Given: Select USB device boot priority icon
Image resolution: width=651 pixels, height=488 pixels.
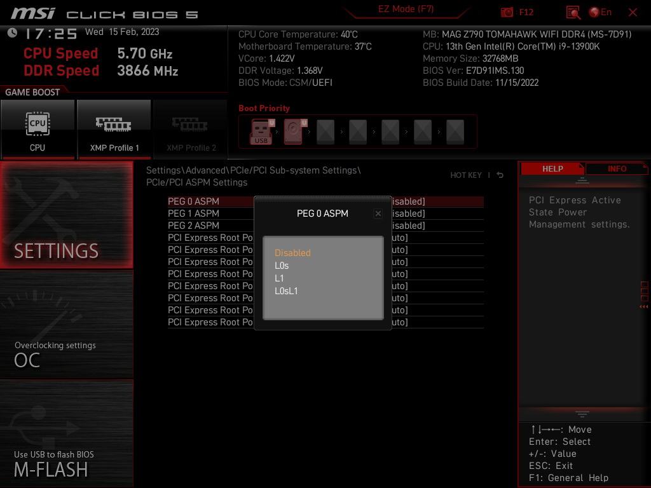Looking at the screenshot, I should (x=261, y=132).
